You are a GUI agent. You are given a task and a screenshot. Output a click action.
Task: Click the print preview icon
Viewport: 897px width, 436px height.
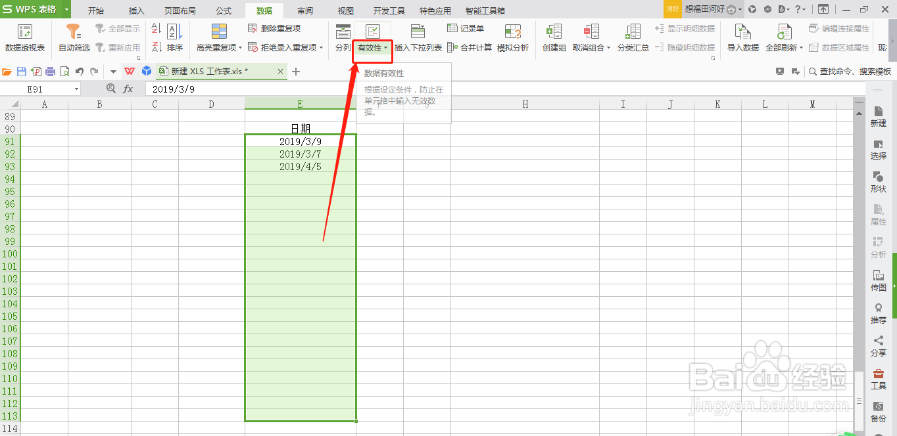pyautogui.click(x=64, y=72)
